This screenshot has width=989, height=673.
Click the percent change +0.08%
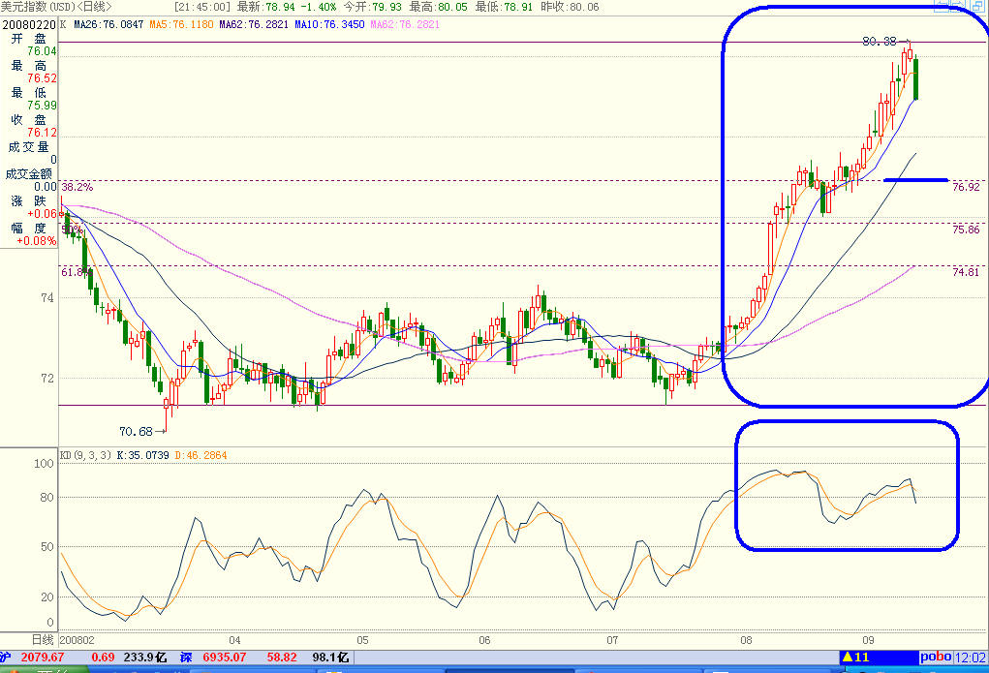[37, 241]
